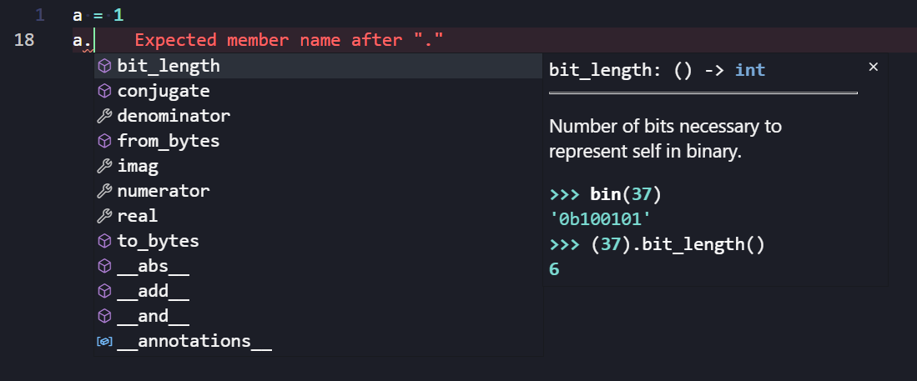
Task: Select the __abs__ completion entry
Action: pos(154,266)
